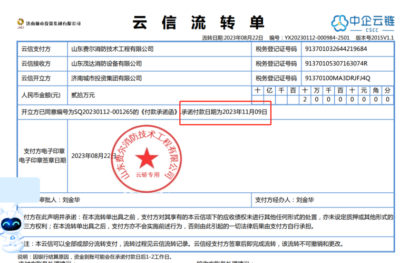
Task: Click the 版本号2015V1.1 text
Action: [375, 38]
